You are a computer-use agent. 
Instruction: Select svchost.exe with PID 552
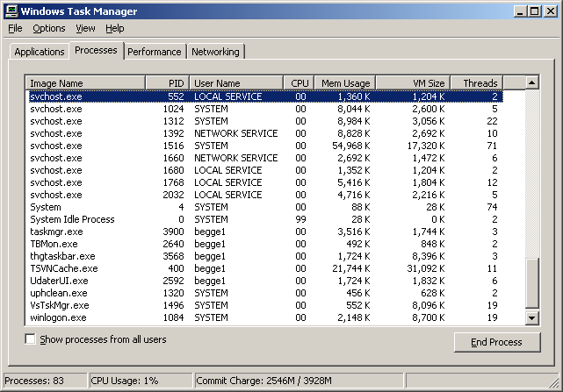[x=265, y=96]
